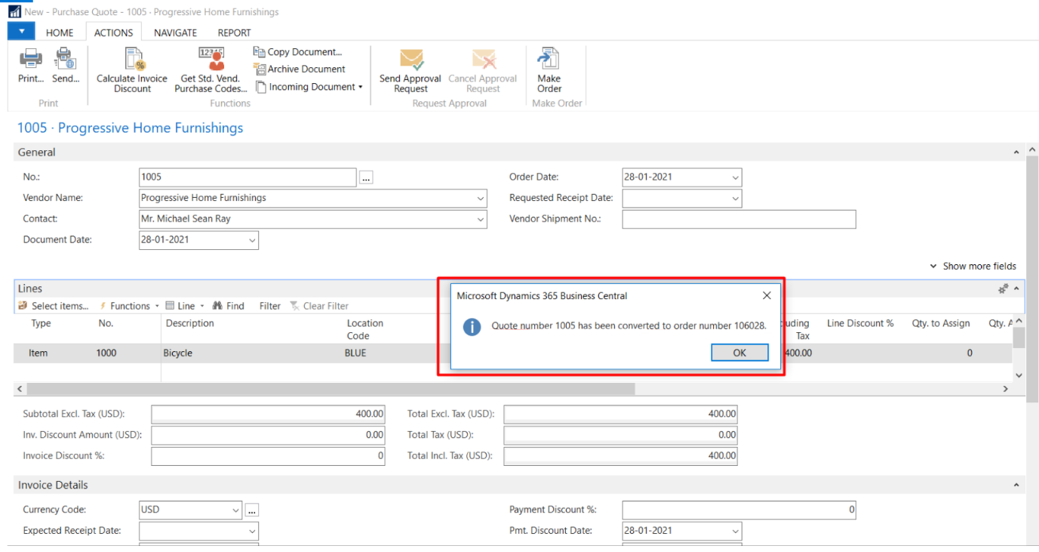Click scroll down arrow in Lines grid
This screenshot has width=1039, height=552.
(1019, 375)
